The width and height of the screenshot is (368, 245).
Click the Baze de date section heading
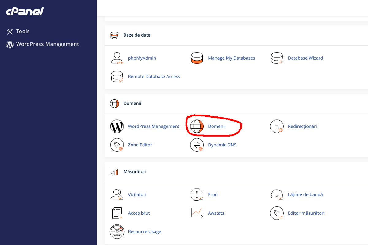[137, 35]
